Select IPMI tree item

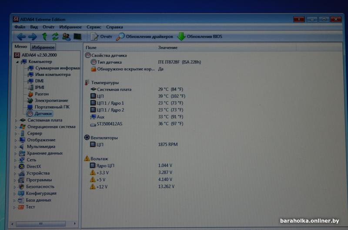pyautogui.click(x=36, y=87)
